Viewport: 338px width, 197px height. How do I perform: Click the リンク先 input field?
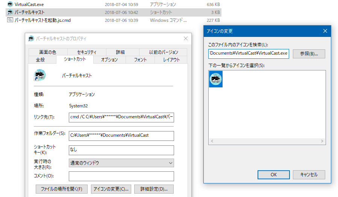121,117
